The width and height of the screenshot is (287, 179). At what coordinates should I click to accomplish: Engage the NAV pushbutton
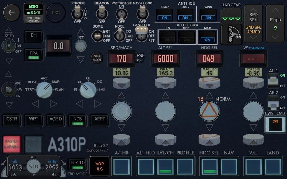tap(229, 166)
